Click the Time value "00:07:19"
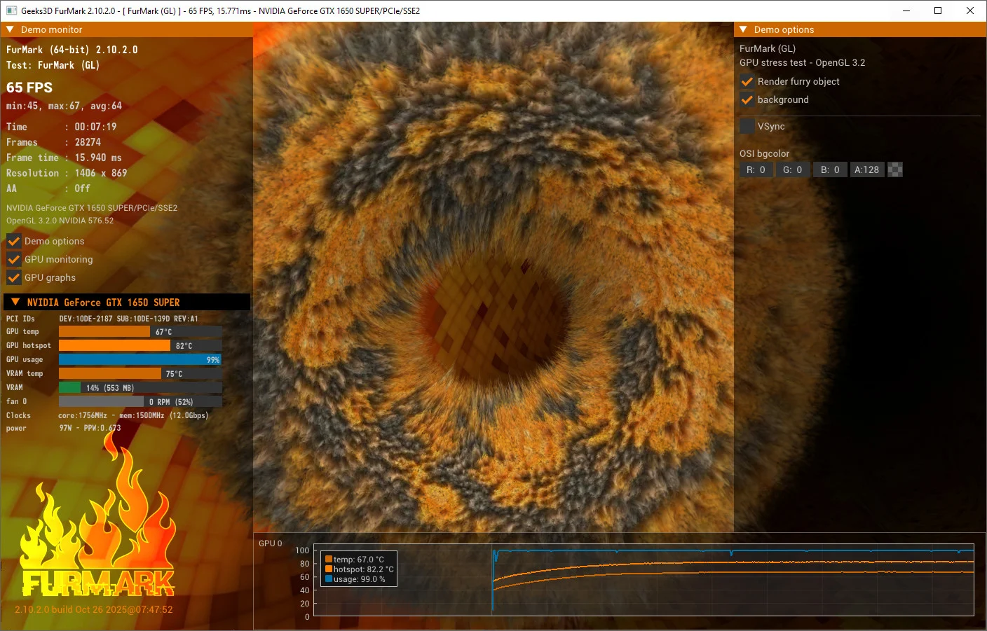The width and height of the screenshot is (987, 631). click(95, 127)
